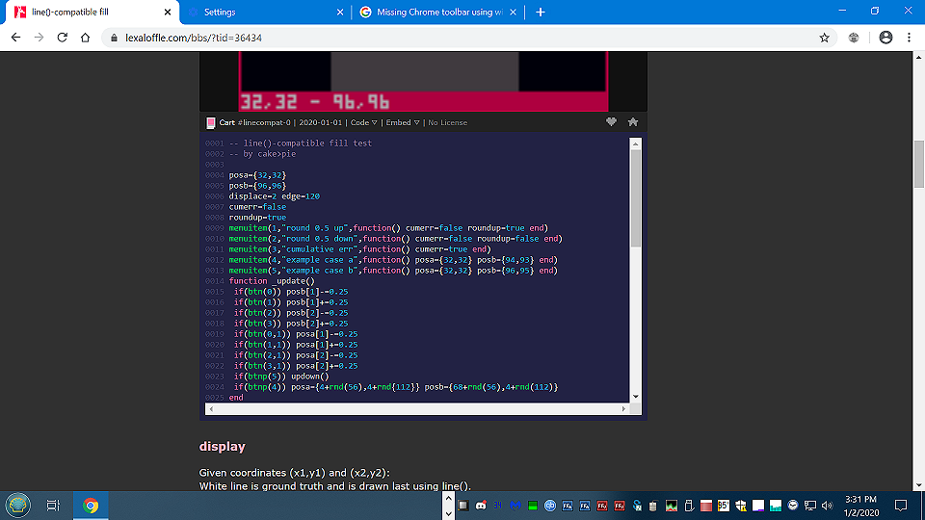This screenshot has width=925, height=520.
Task: Close the line()-compatible fill tab
Action: [168, 12]
